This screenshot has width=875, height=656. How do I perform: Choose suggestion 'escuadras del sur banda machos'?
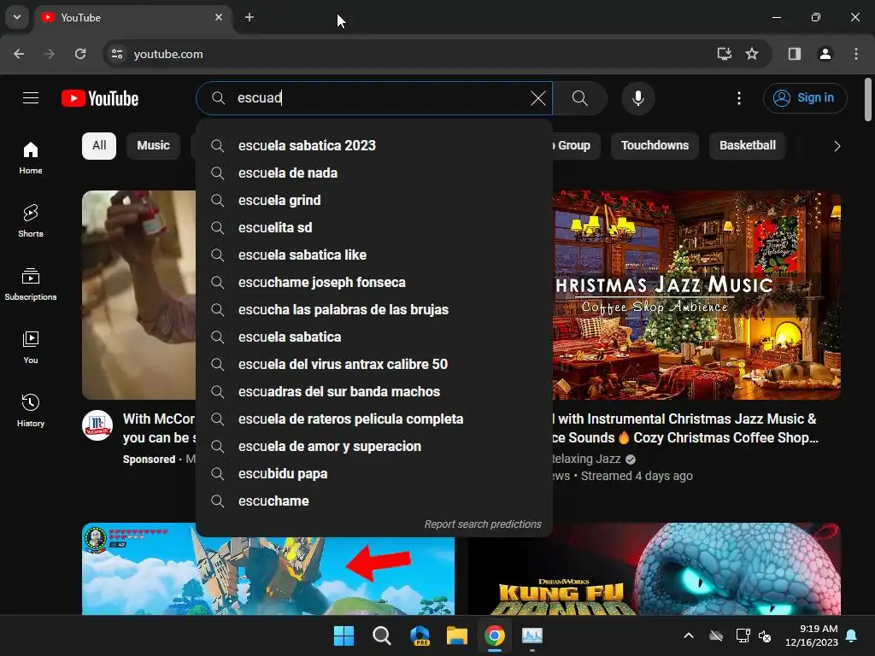tap(374, 391)
